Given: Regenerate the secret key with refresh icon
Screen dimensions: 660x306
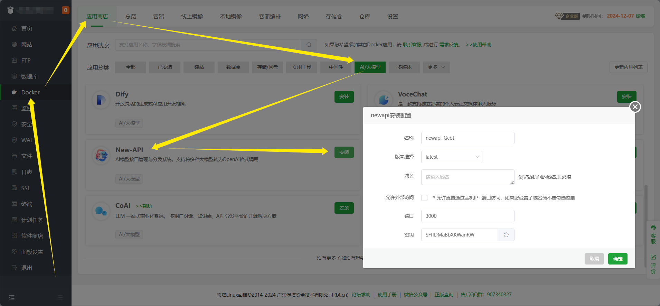Looking at the screenshot, I should pyautogui.click(x=506, y=235).
